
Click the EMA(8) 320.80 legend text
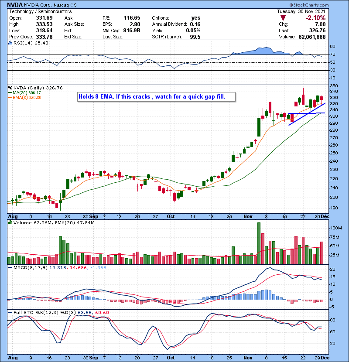27,97
